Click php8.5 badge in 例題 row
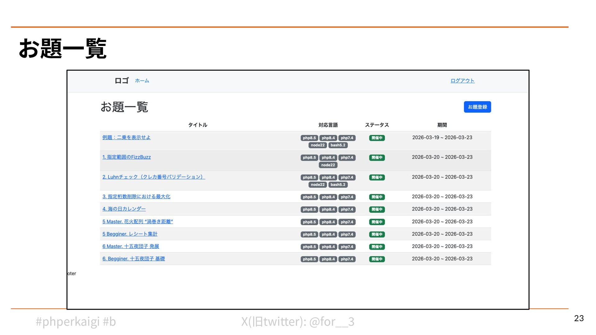Image resolution: width=596 pixels, height=335 pixels. click(309, 138)
